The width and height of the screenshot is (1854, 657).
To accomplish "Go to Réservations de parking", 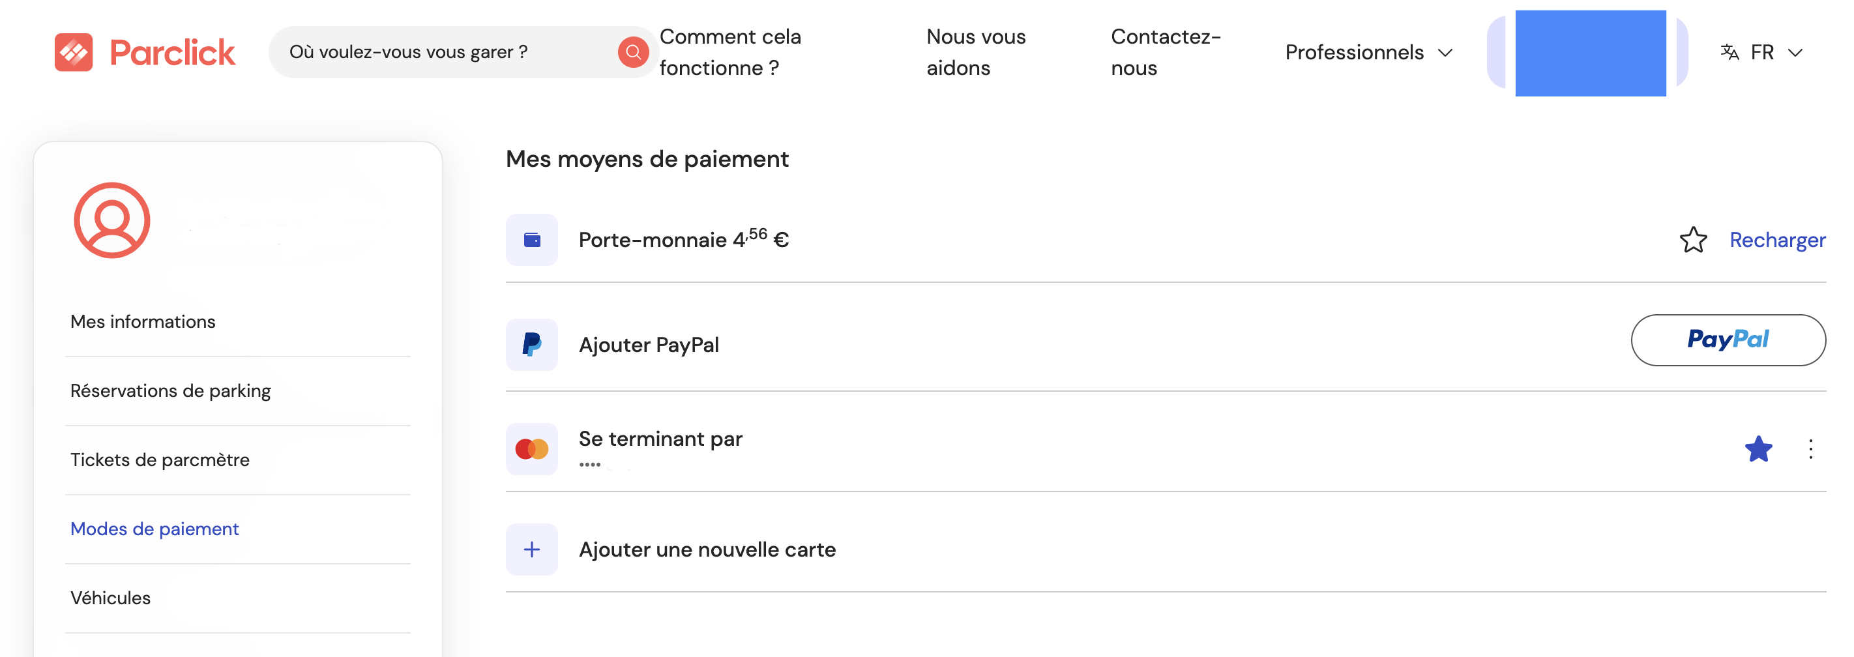I will [x=170, y=390].
